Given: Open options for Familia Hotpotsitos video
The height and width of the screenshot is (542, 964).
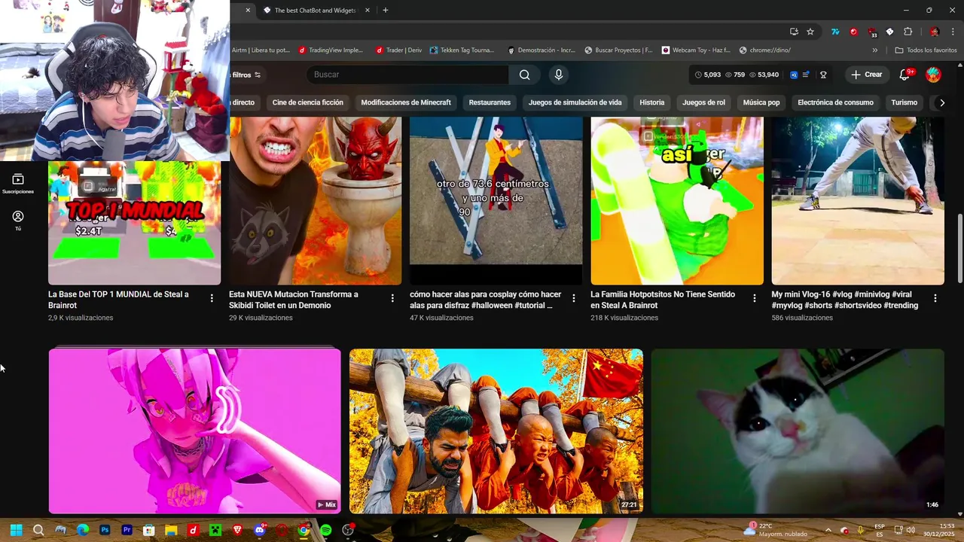Looking at the screenshot, I should click(x=754, y=298).
